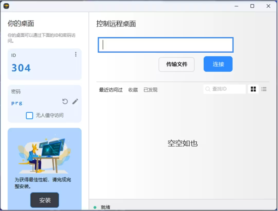Switch to the 收藏 tab
Image resolution: width=278 pixels, height=211 pixels.
pyautogui.click(x=133, y=90)
